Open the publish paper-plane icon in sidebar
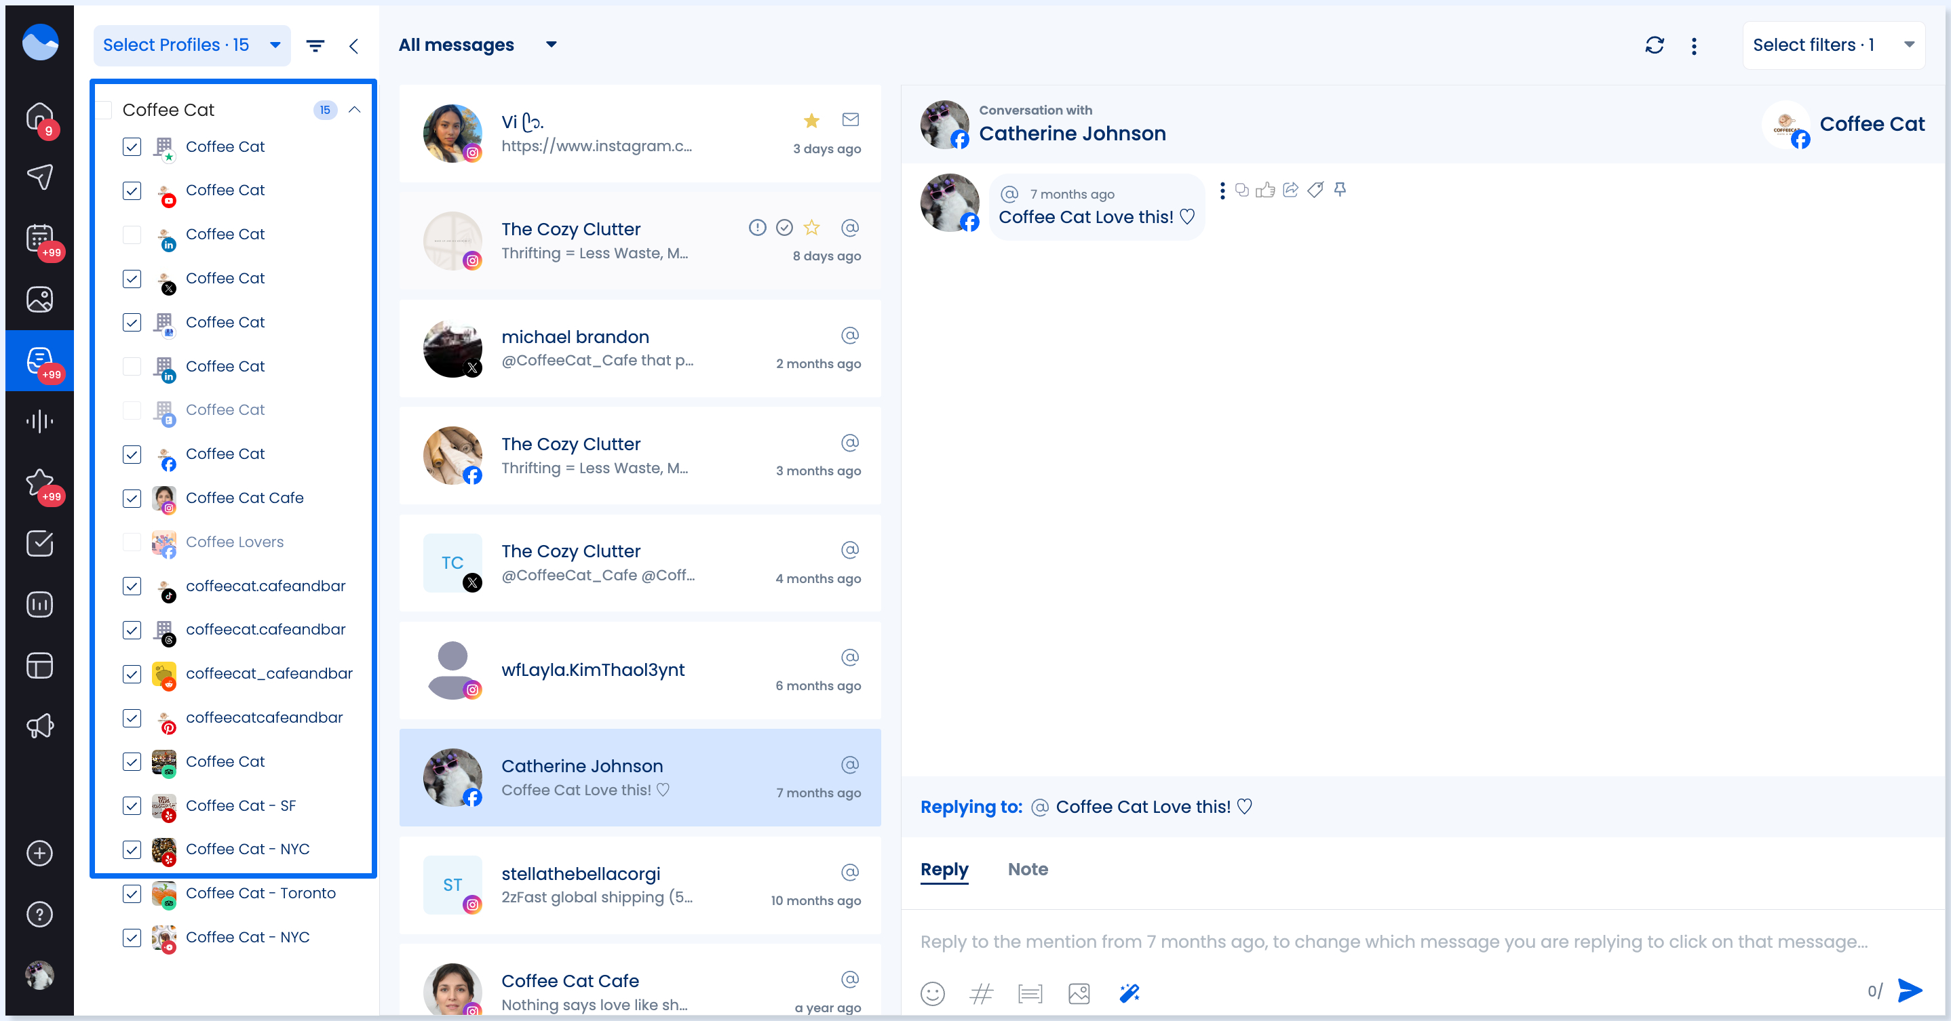The width and height of the screenshot is (1951, 1021). (39, 177)
